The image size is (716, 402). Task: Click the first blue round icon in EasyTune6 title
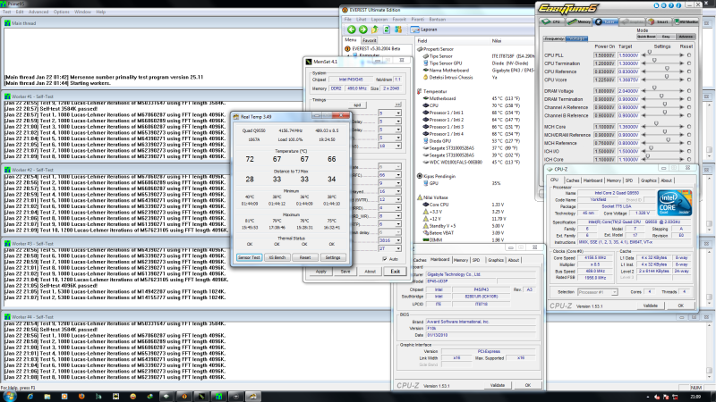pos(657,5)
